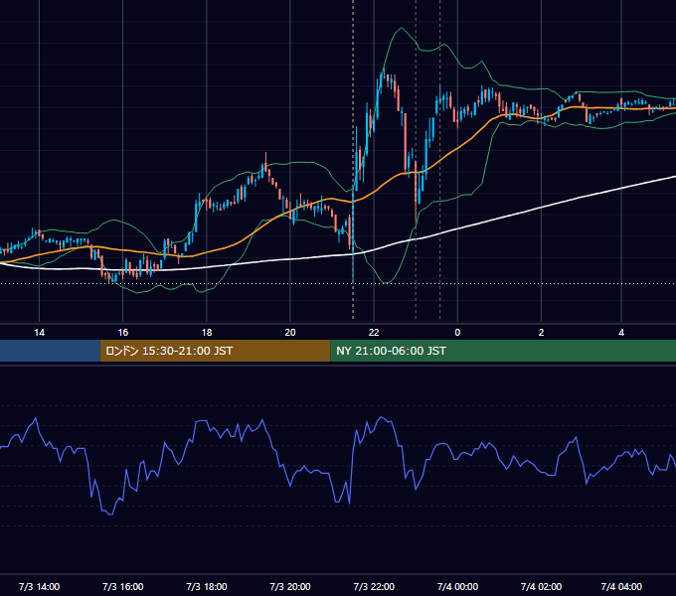The height and width of the screenshot is (596, 676).
Task: Click the 7/3 18:00 time label
Action: [207, 586]
